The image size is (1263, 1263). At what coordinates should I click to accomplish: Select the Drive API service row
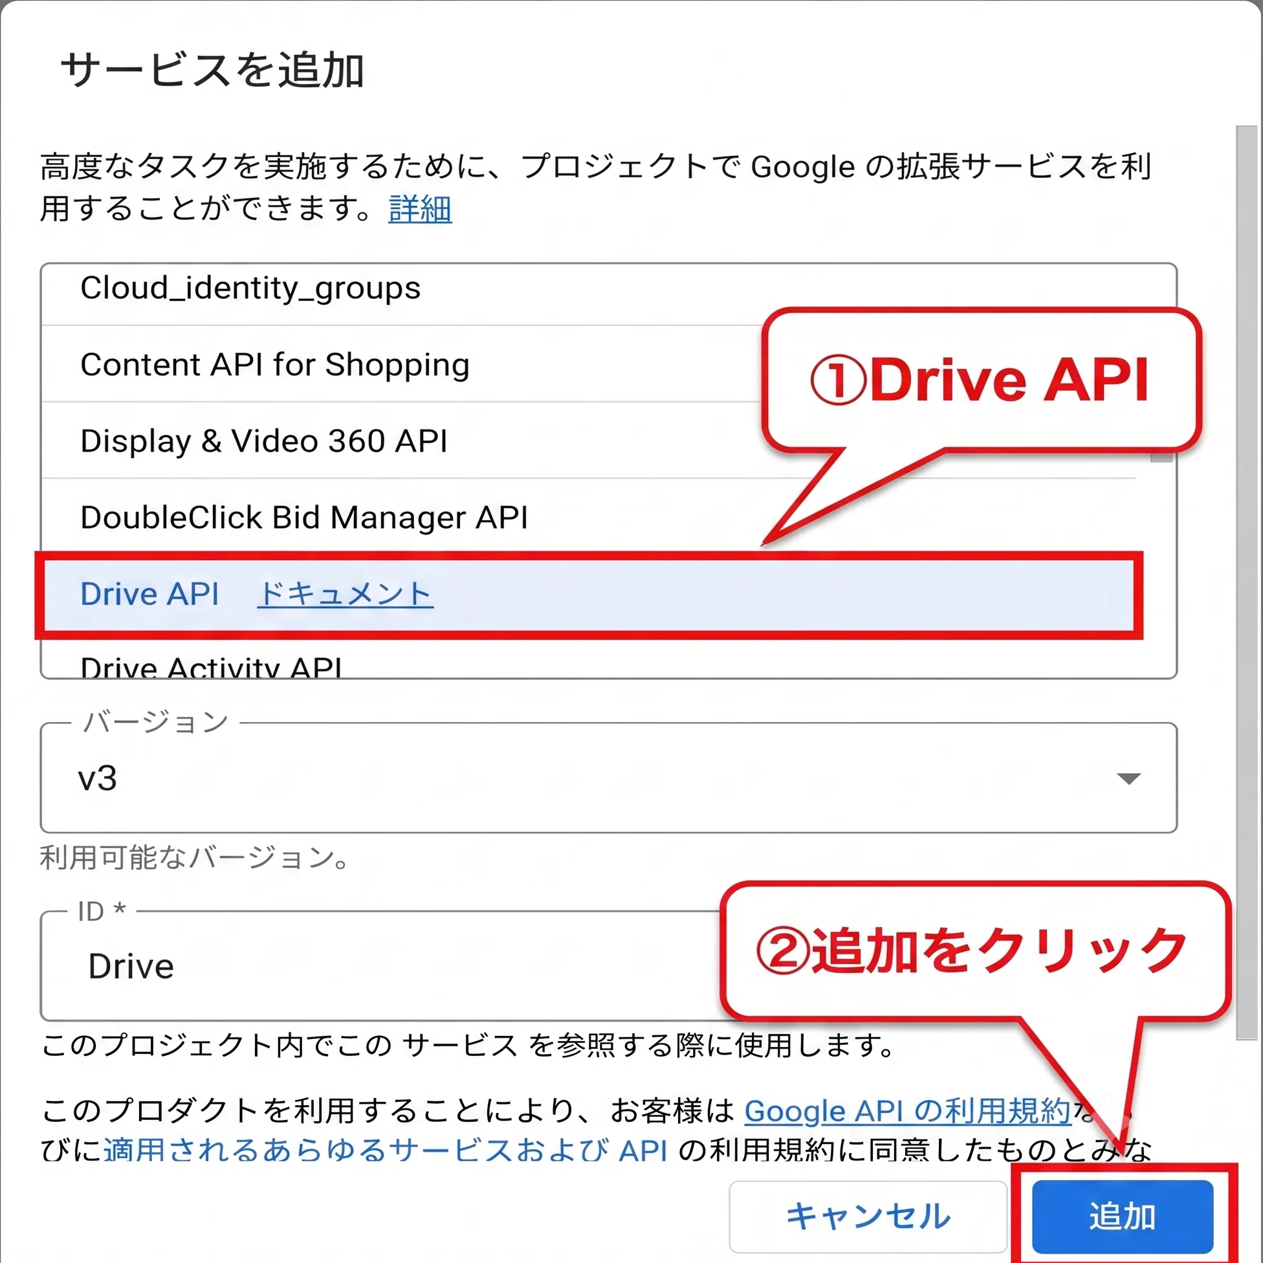[x=588, y=594]
